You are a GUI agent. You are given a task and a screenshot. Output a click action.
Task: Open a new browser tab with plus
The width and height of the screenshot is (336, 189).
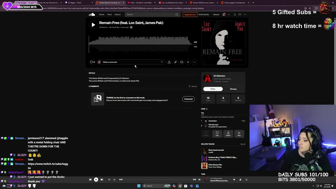click(x=253, y=3)
